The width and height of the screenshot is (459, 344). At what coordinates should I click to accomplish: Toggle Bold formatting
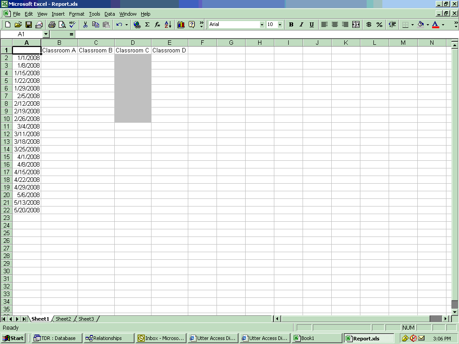pyautogui.click(x=291, y=25)
